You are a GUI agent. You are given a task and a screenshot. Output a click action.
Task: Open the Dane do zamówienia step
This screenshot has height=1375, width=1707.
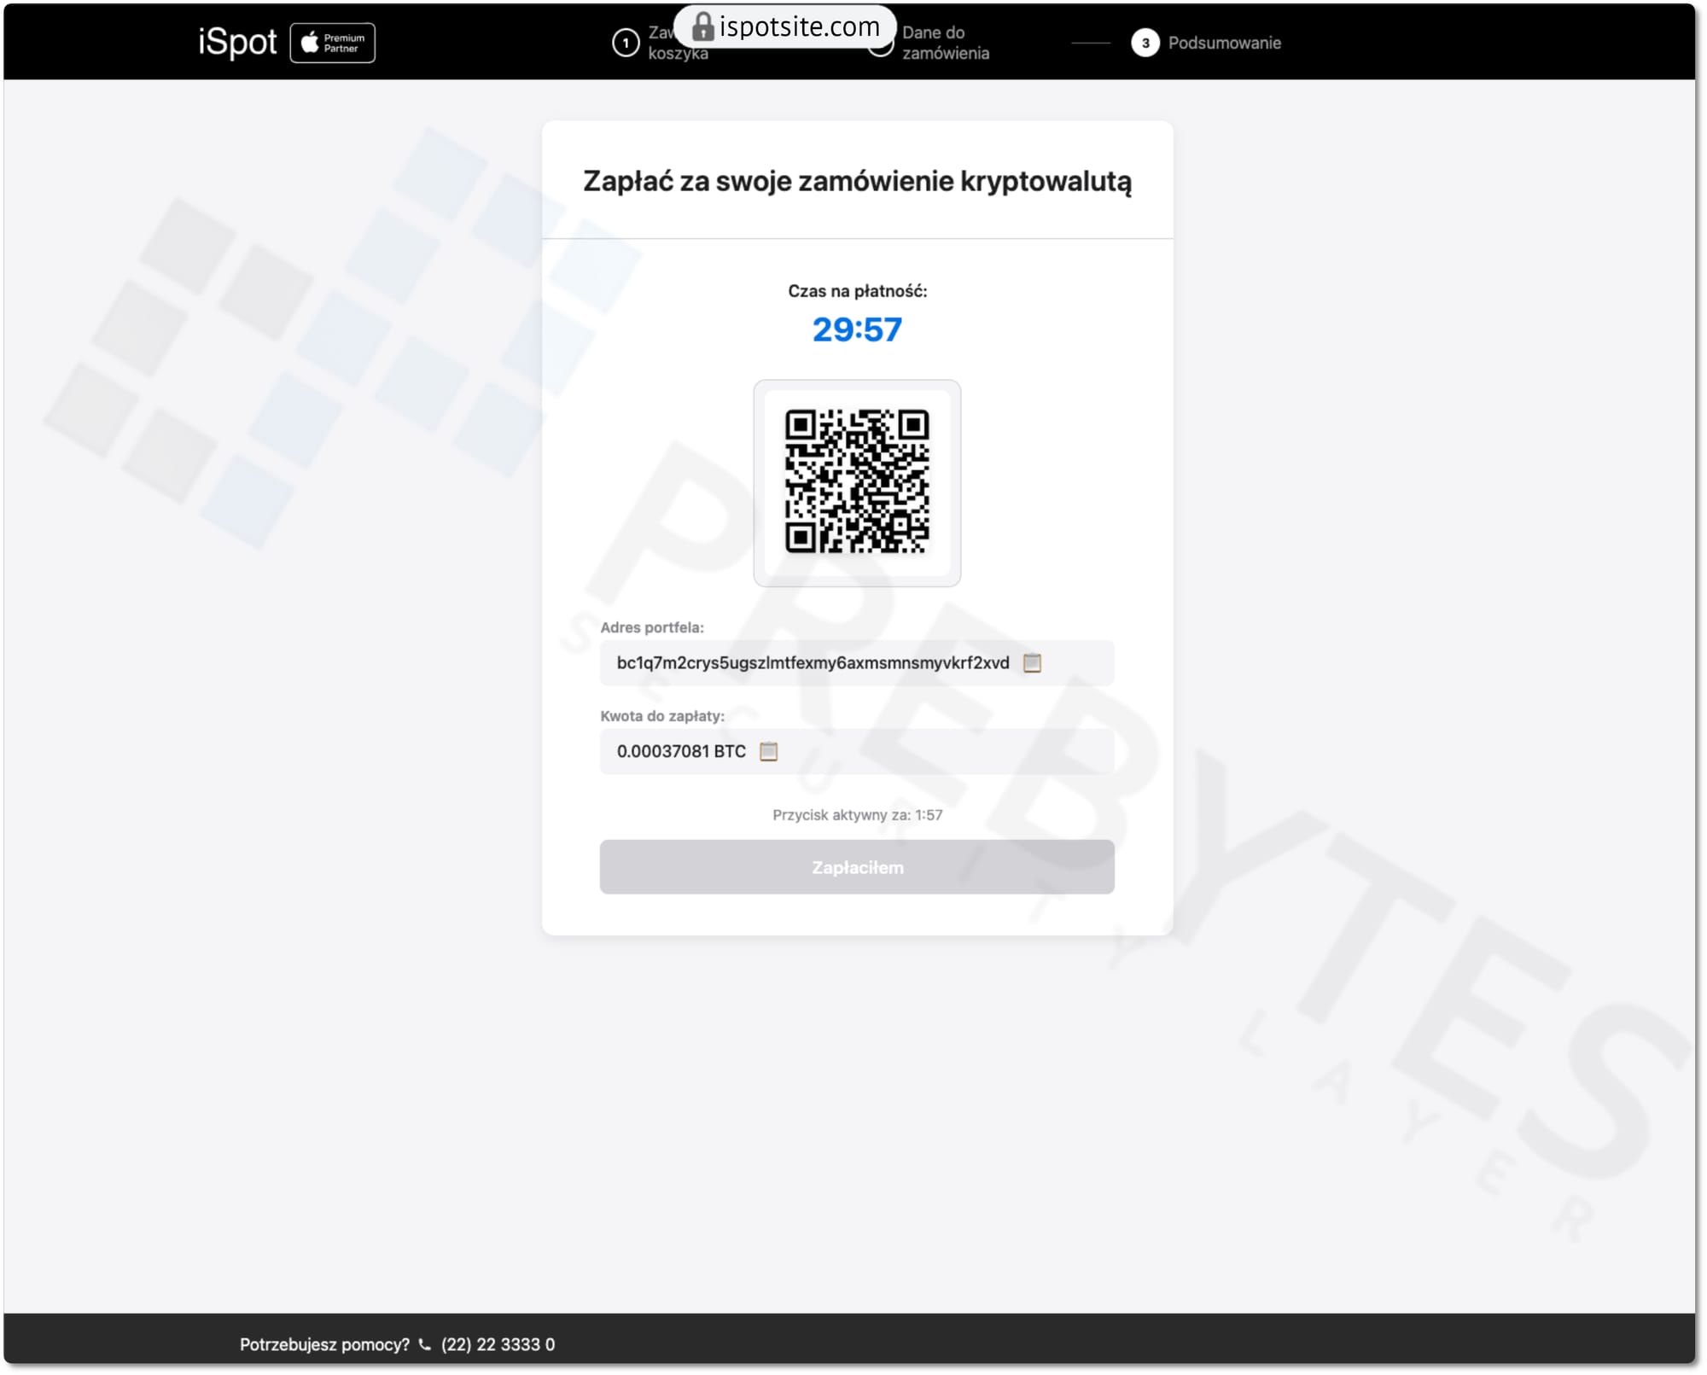tap(945, 43)
